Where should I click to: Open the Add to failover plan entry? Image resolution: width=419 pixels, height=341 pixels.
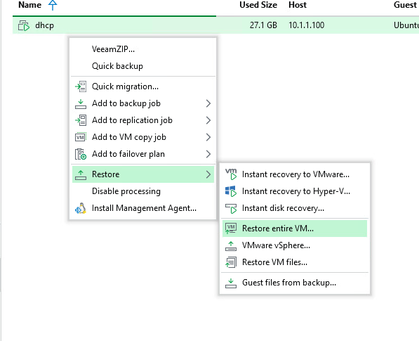(143, 154)
